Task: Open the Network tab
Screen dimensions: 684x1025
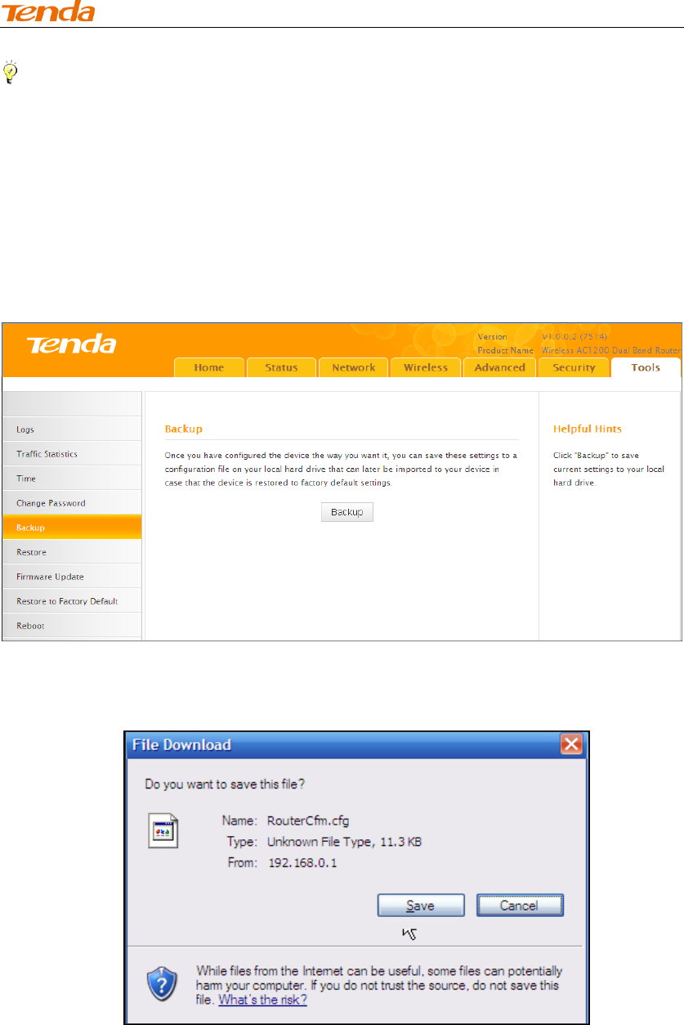Action: (353, 367)
